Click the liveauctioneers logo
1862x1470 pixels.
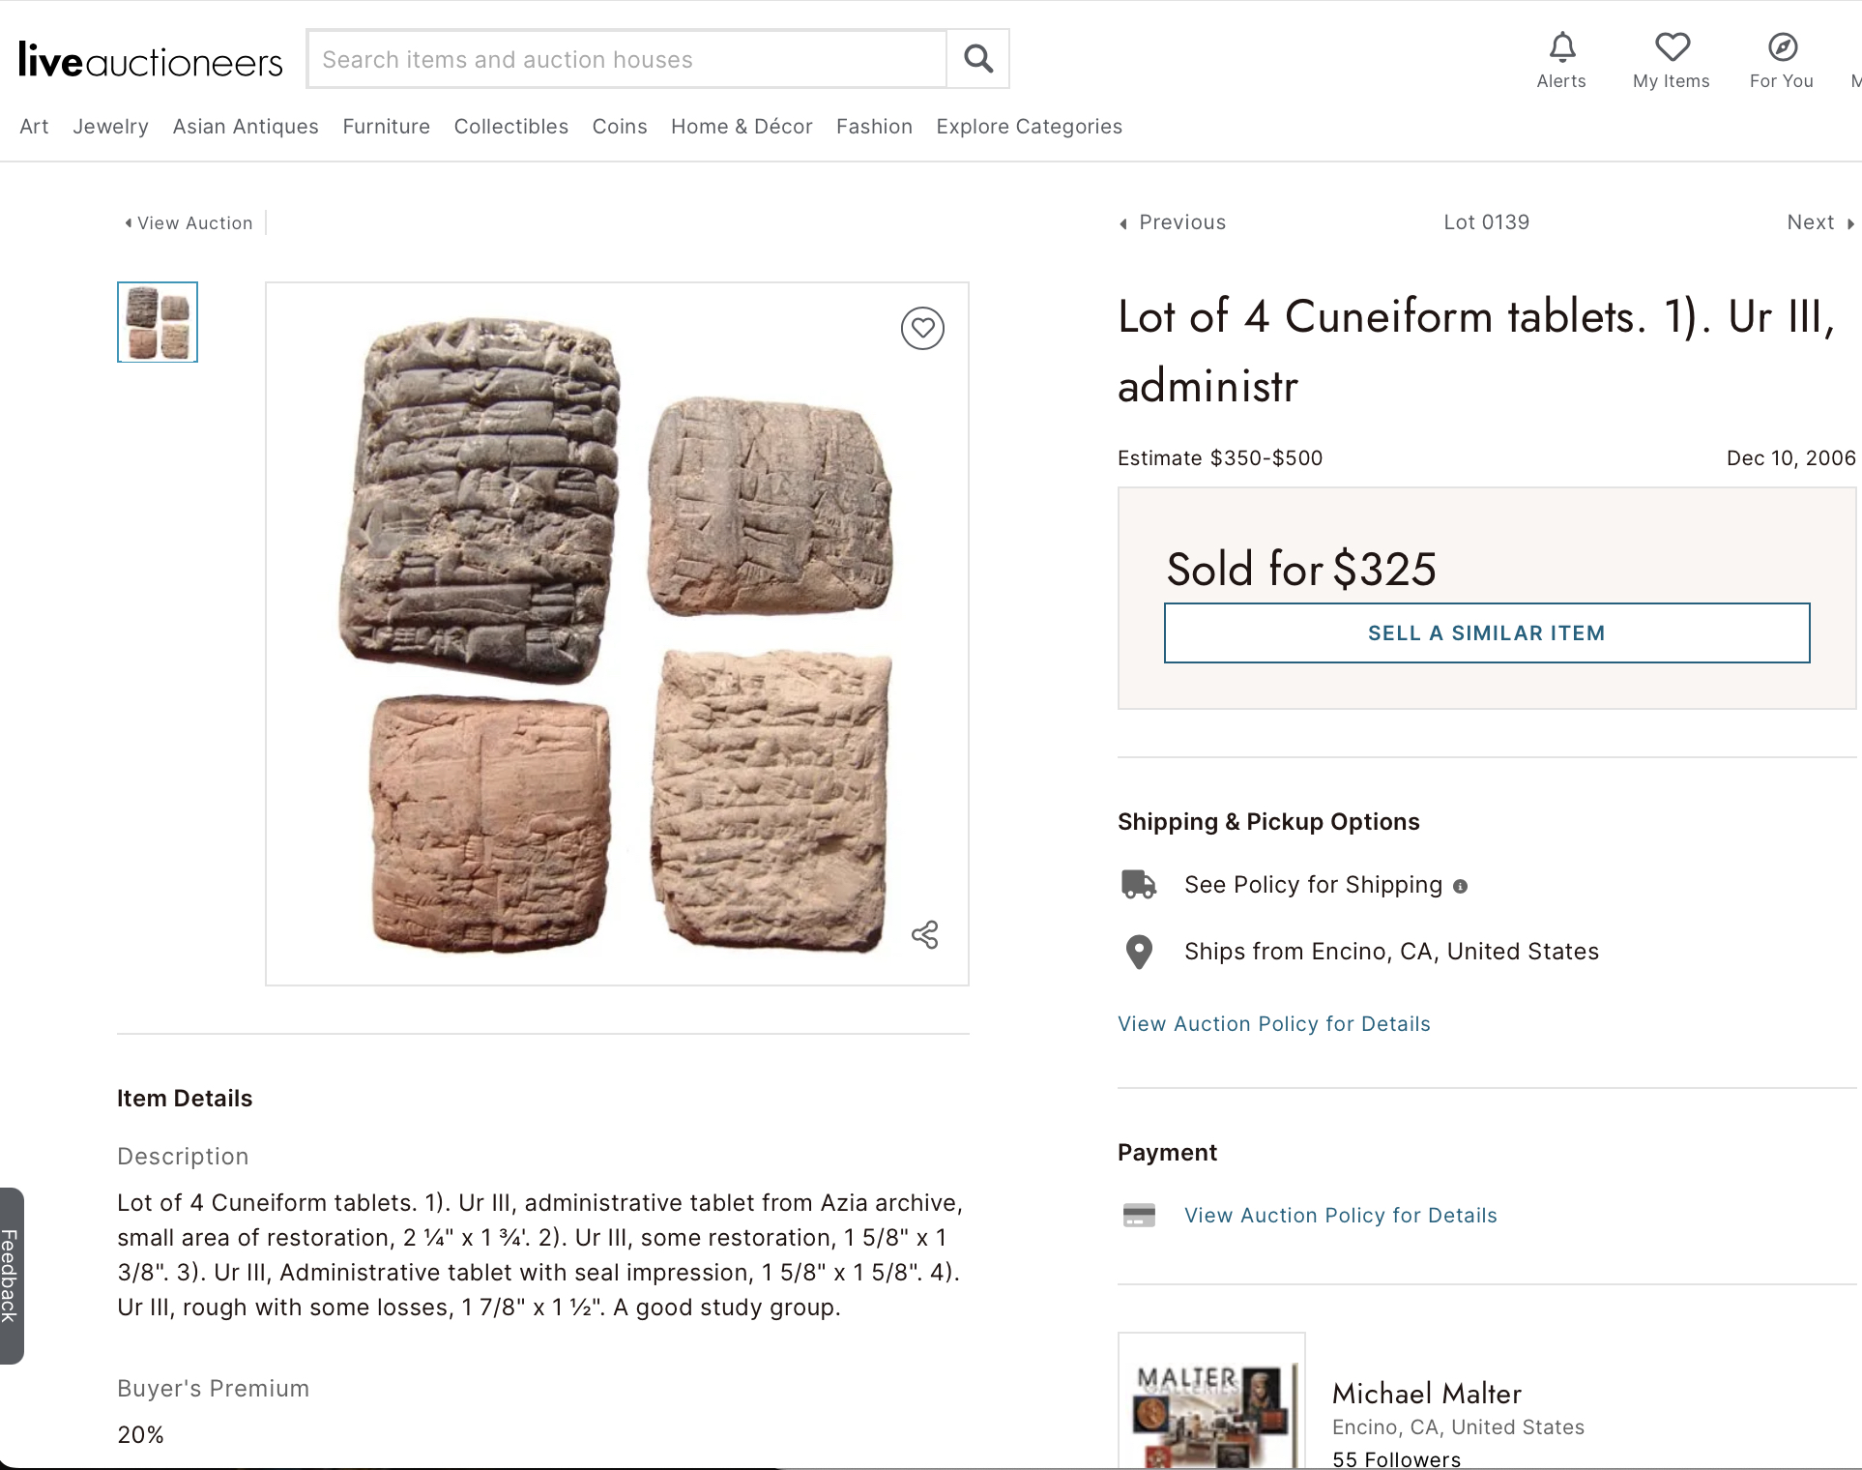tap(151, 60)
